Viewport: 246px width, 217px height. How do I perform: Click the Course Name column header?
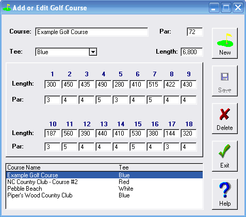pos(62,168)
